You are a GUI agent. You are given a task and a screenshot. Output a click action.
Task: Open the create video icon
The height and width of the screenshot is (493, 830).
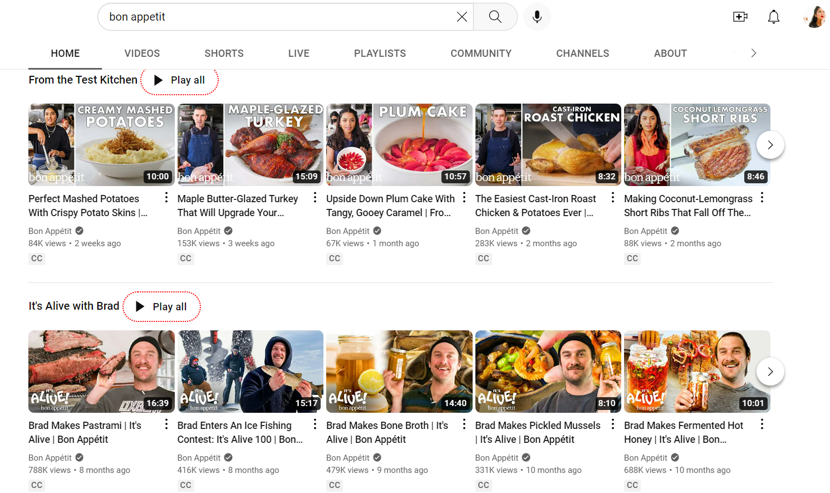point(740,17)
